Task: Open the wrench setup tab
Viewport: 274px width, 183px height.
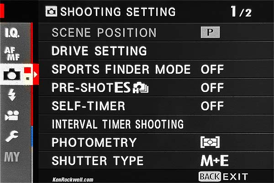Action: [x=12, y=136]
